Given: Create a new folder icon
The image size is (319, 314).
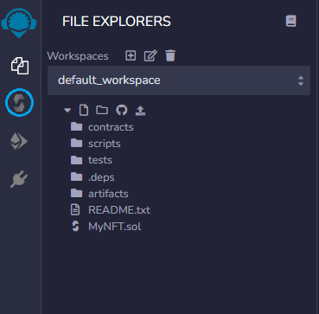Looking at the screenshot, I should pos(102,110).
